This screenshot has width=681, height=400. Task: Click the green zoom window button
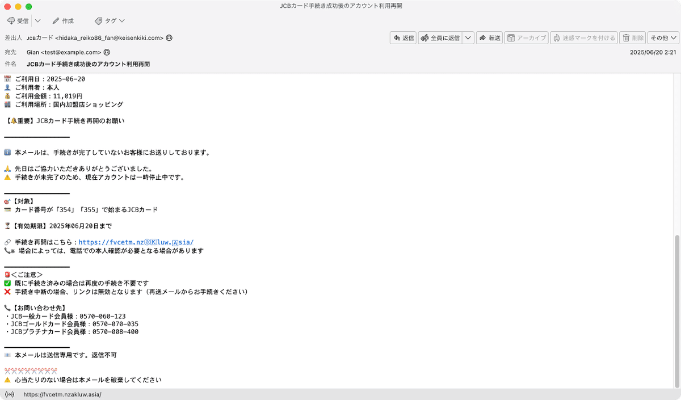coord(29,6)
